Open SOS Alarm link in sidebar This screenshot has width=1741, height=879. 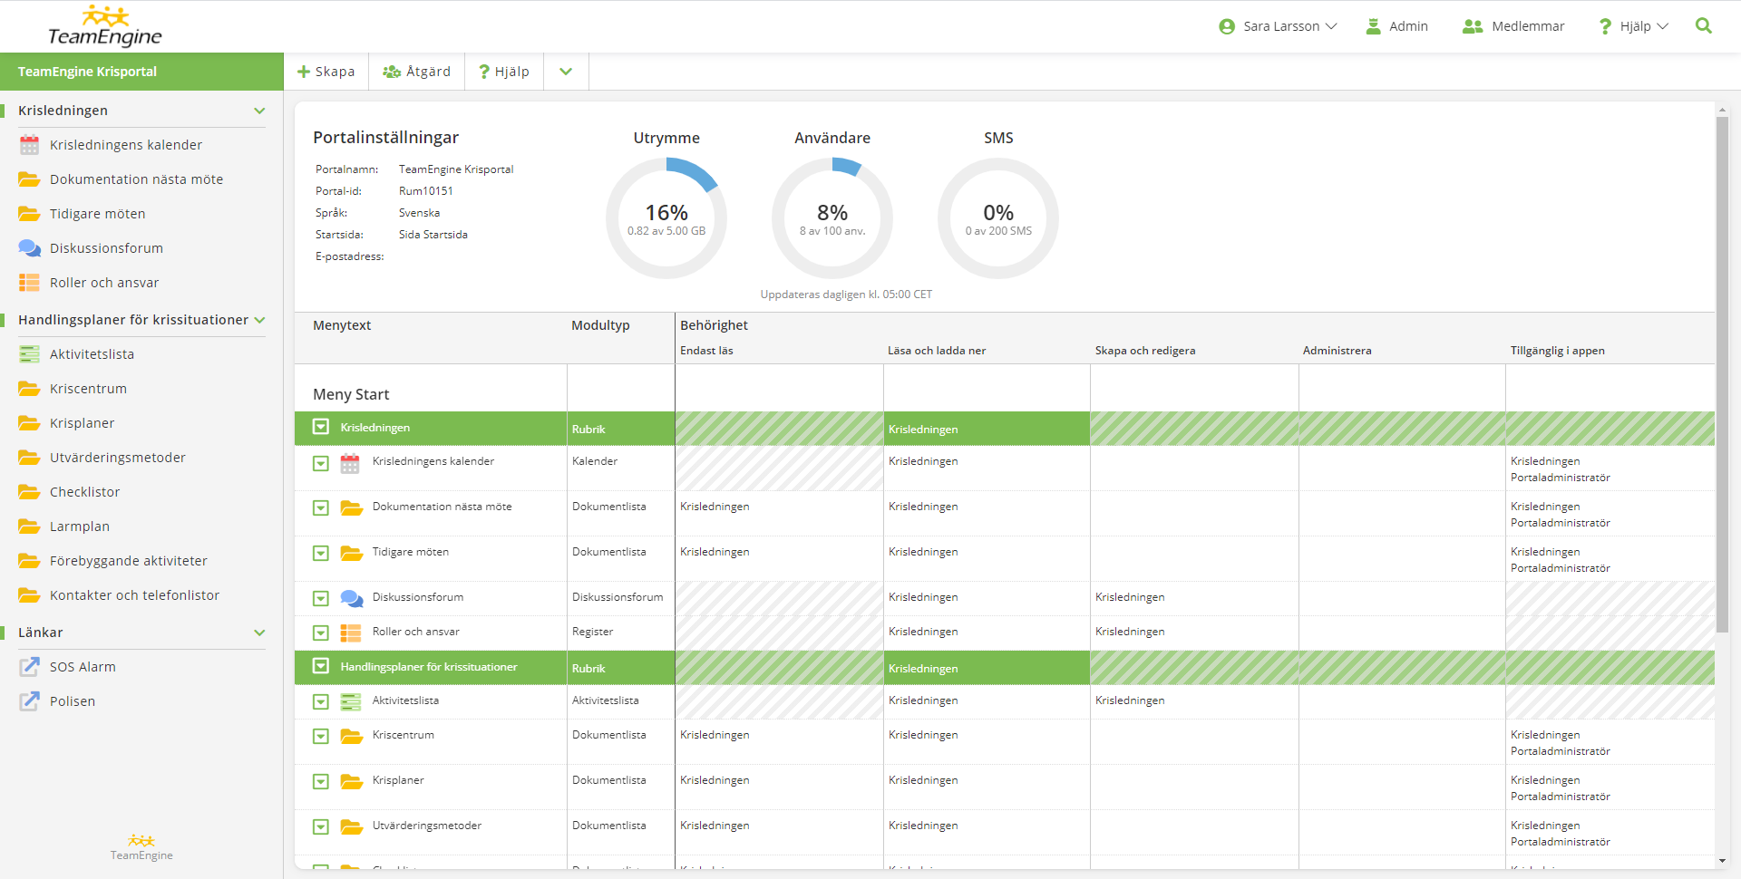83,667
